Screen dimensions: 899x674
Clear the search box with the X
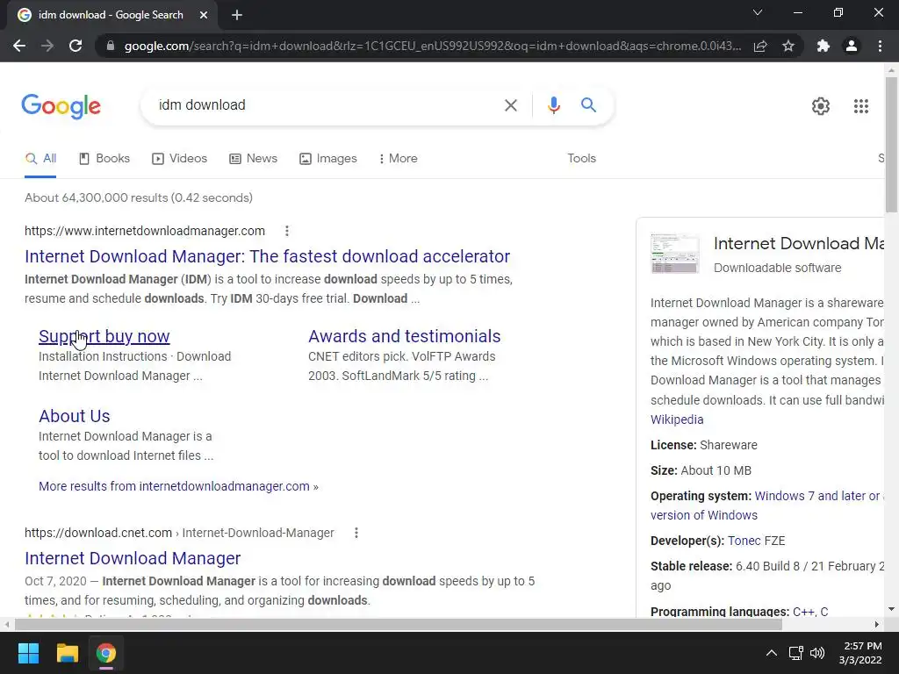[x=510, y=105]
